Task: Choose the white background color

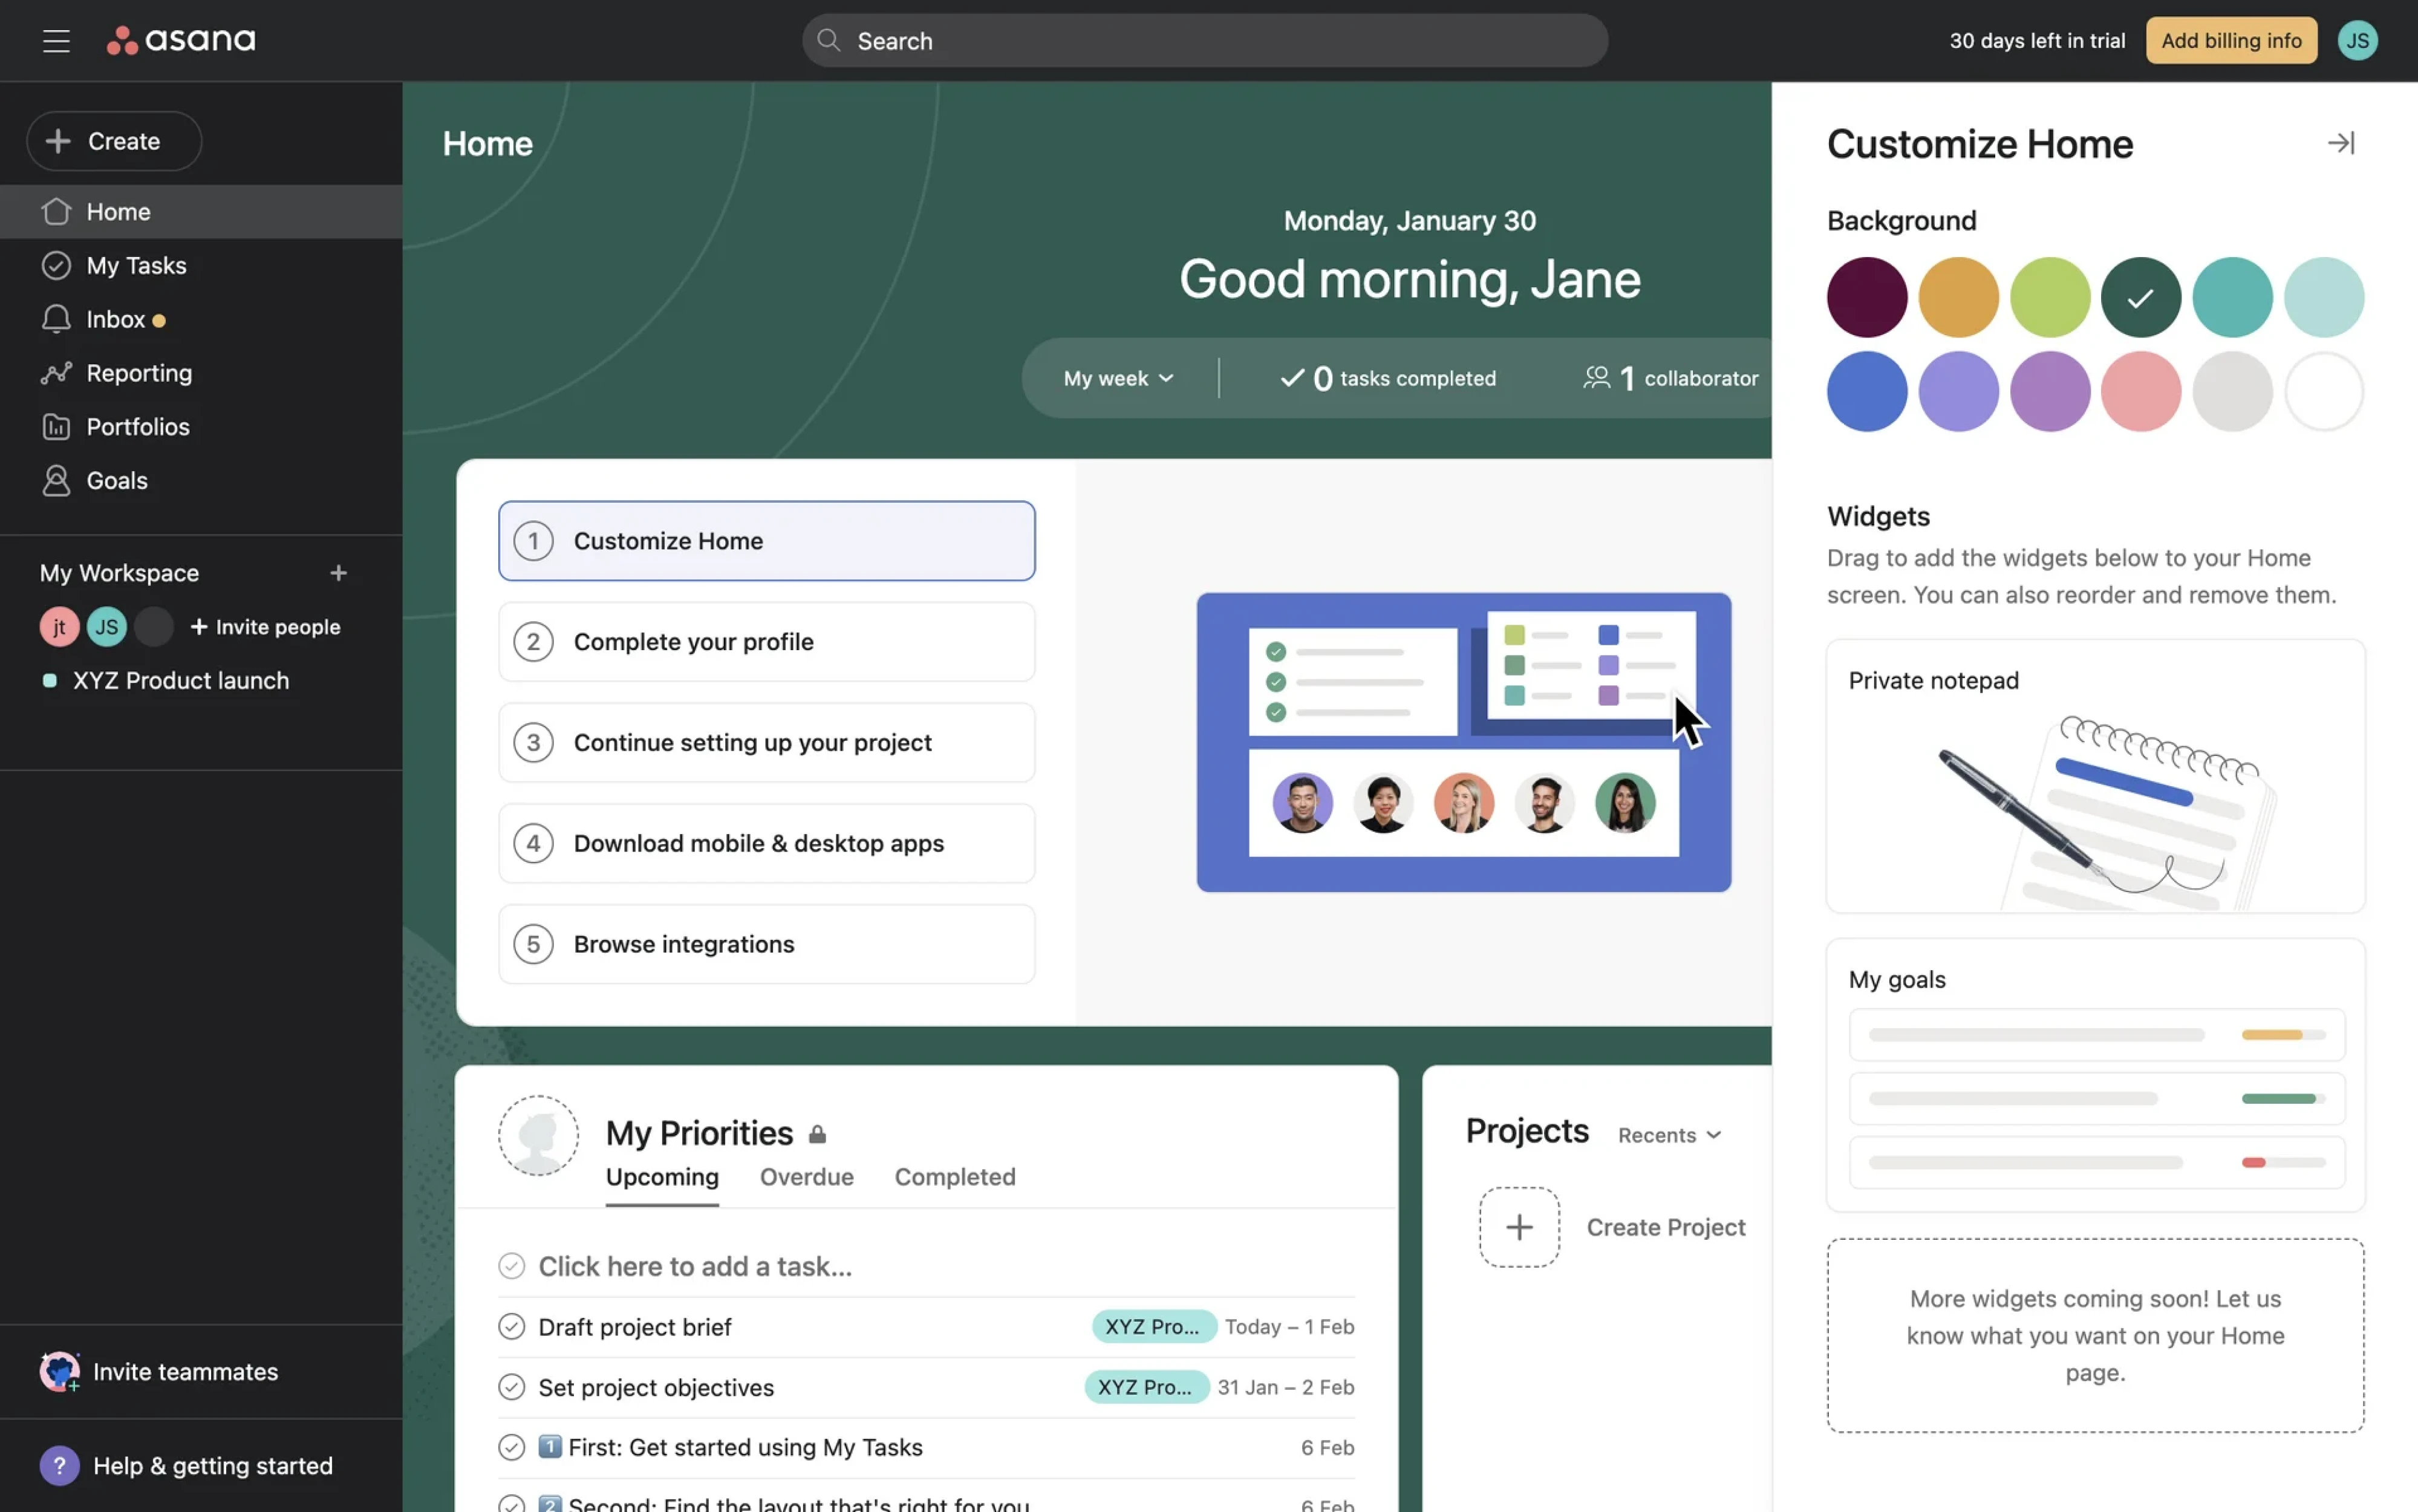Action: 2323,391
